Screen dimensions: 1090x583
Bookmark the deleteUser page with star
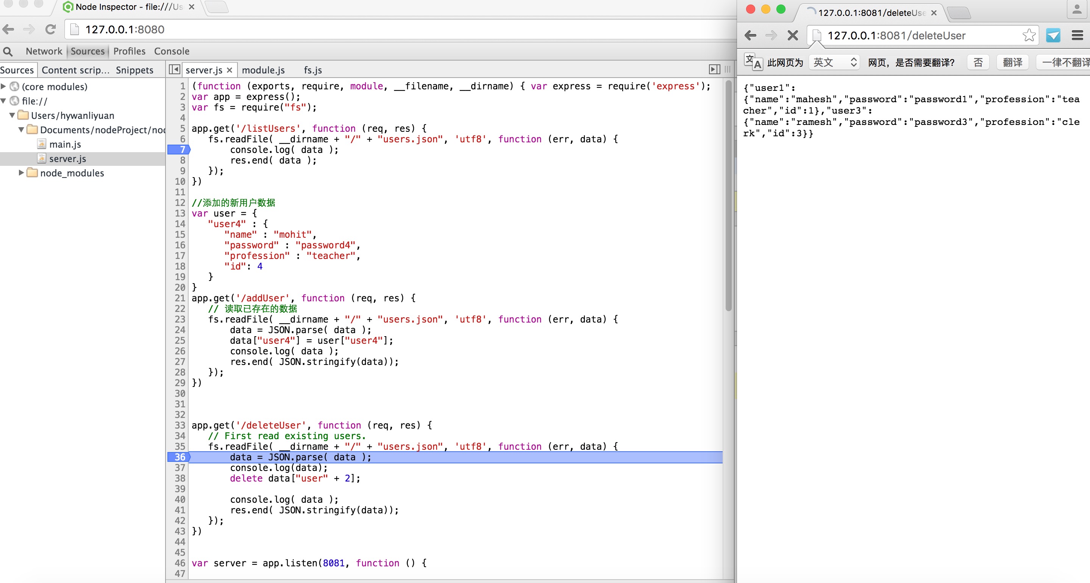tap(1029, 36)
